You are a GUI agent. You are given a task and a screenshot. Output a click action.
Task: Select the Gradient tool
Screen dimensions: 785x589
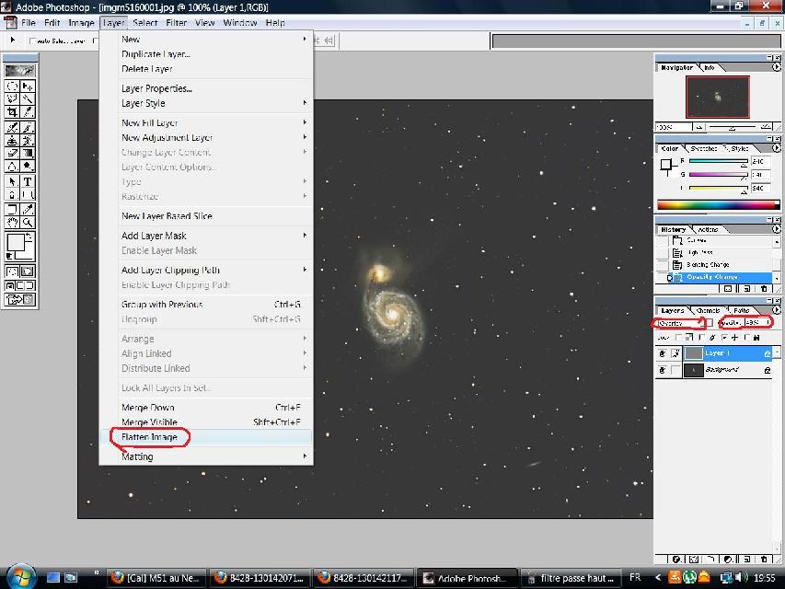pyautogui.click(x=28, y=154)
